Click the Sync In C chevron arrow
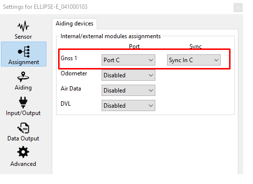The height and width of the screenshot is (184, 253). pyautogui.click(x=216, y=60)
